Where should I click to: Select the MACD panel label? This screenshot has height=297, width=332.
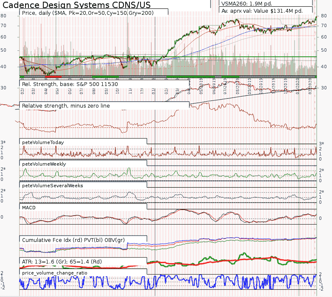(29, 208)
